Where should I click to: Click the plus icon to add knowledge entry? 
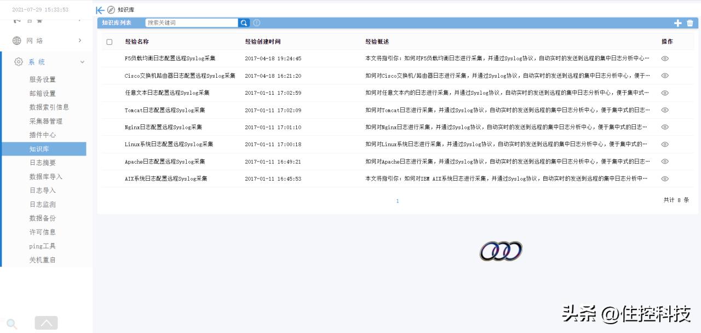[x=677, y=23]
